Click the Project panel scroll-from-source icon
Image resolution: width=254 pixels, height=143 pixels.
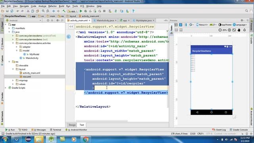click(x=48, y=20)
